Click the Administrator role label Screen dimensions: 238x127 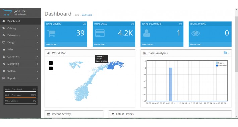click(21, 14)
